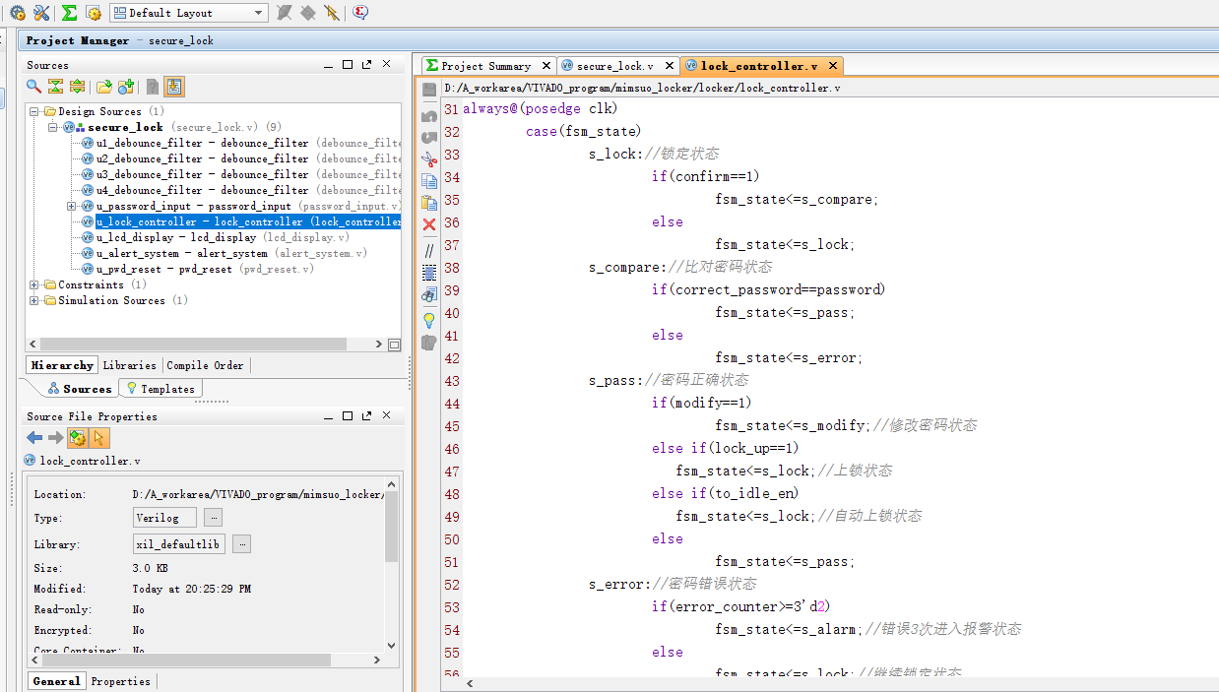The image size is (1219, 692).
Task: Paste with the editor clipboard icon
Action: pyautogui.click(x=429, y=202)
